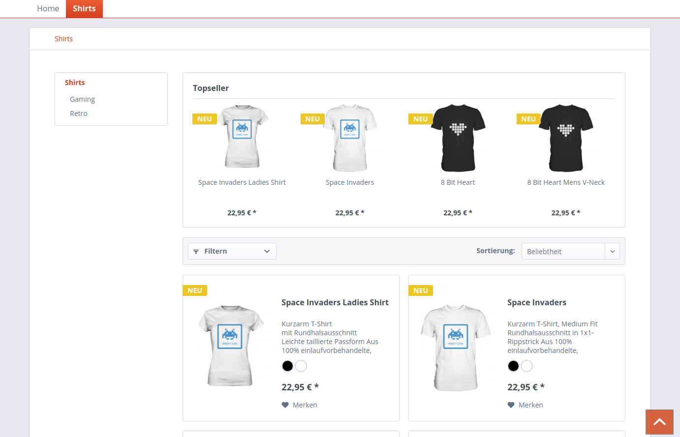Click heart icon on Space Invaders listing
Screen dimensions: 680x437
(x=511, y=405)
